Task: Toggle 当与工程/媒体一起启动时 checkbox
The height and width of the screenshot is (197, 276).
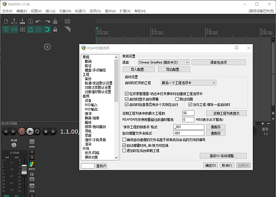Action: tap(190, 105)
